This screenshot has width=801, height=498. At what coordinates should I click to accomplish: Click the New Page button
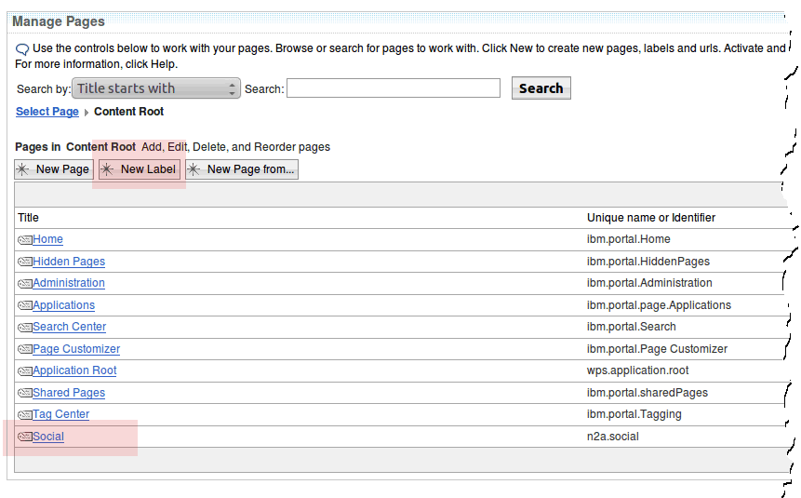(x=54, y=169)
